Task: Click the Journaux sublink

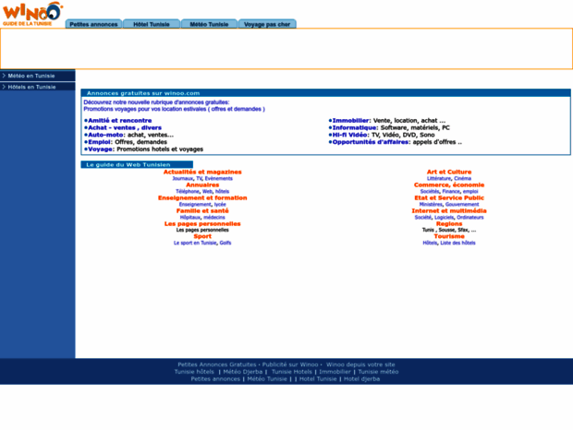Action: point(183,178)
